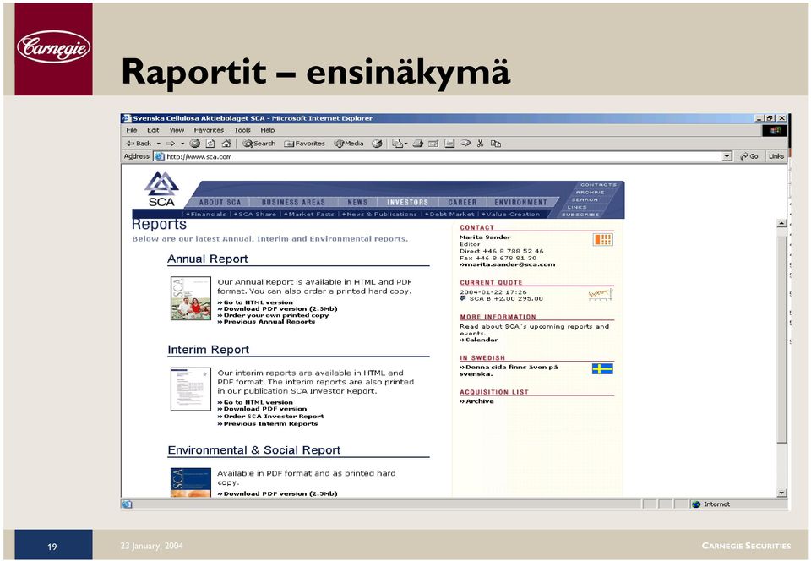Image resolution: width=811 pixels, height=561 pixels.
Task: Select the INVESTORS navigation tab
Action: pos(407,202)
